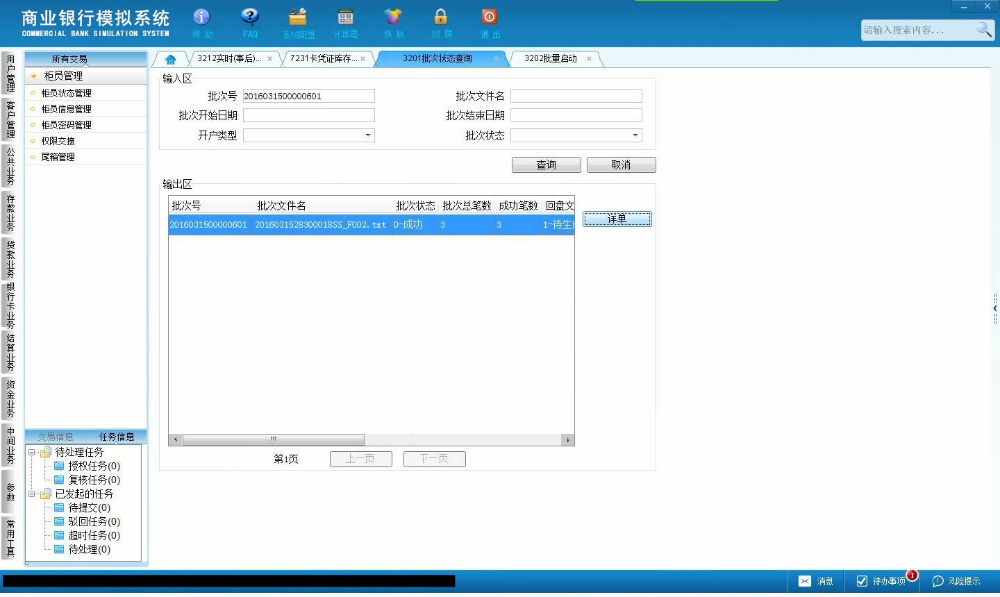Launch the 计算器 calculator icon
The width and height of the screenshot is (1000, 597).
[x=345, y=17]
